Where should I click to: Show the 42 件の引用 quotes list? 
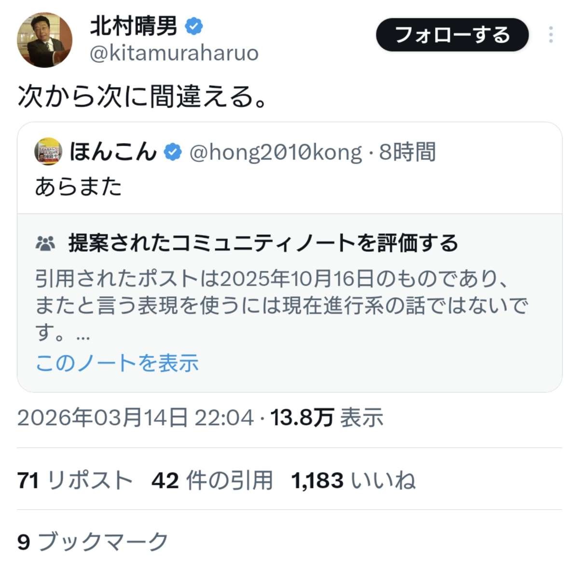click(x=212, y=481)
